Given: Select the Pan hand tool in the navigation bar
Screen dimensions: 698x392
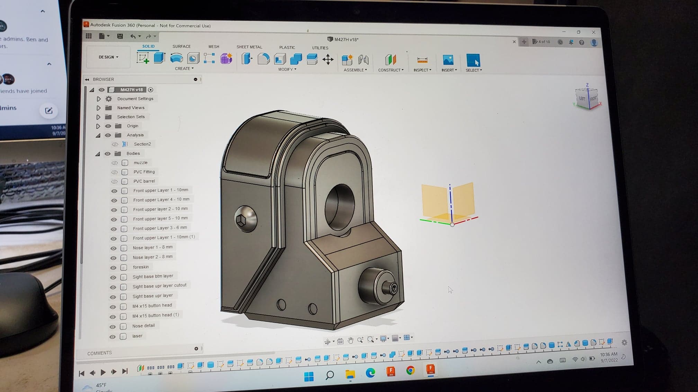Looking at the screenshot, I should (350, 340).
